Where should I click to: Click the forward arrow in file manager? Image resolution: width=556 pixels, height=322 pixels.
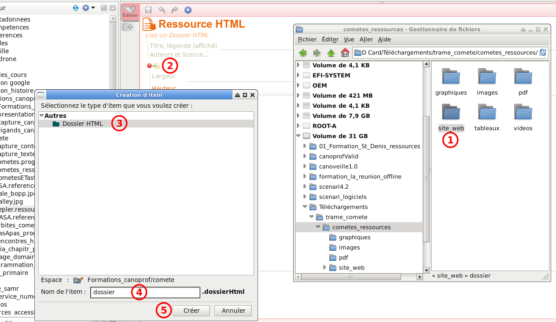click(x=317, y=53)
